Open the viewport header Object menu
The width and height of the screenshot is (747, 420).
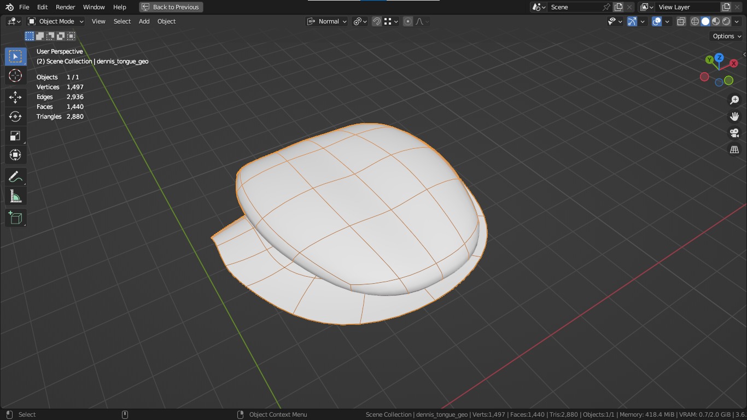(166, 21)
